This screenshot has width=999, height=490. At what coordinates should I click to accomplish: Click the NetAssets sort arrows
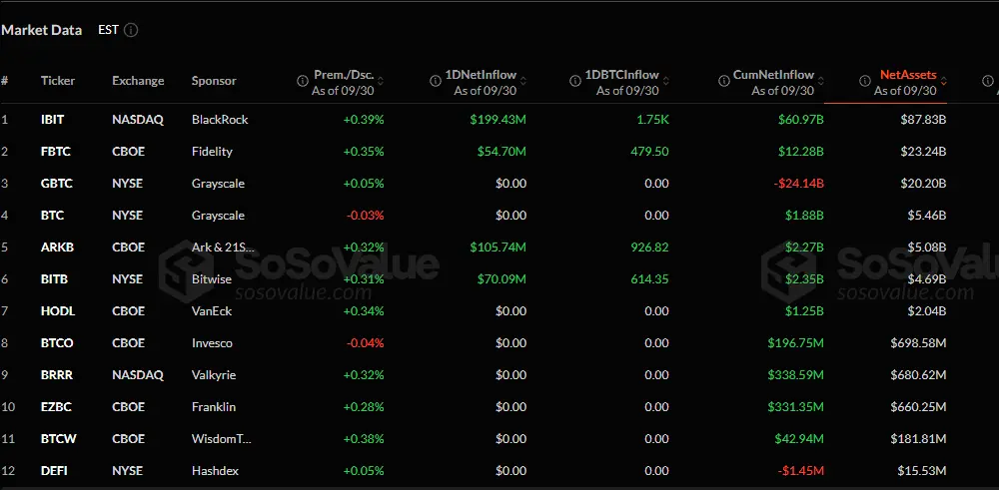944,81
